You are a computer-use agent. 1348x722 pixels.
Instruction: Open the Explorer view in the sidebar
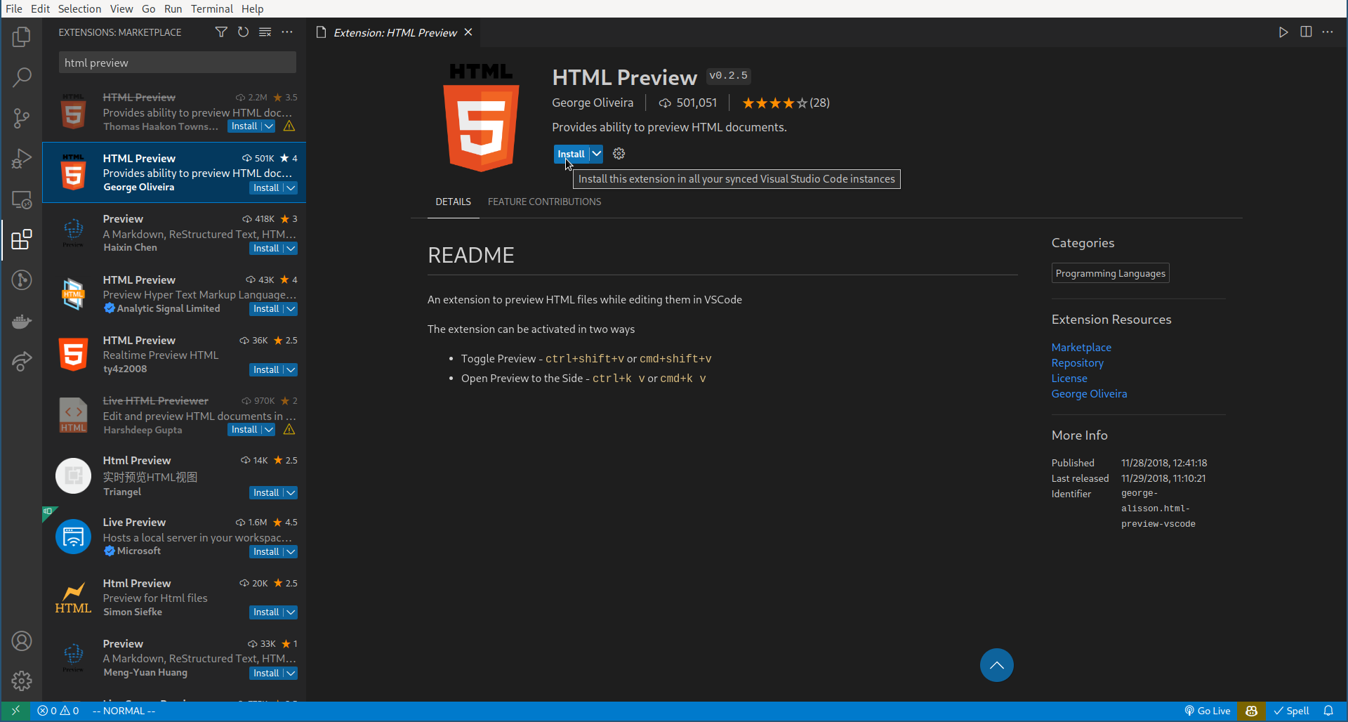[21, 37]
